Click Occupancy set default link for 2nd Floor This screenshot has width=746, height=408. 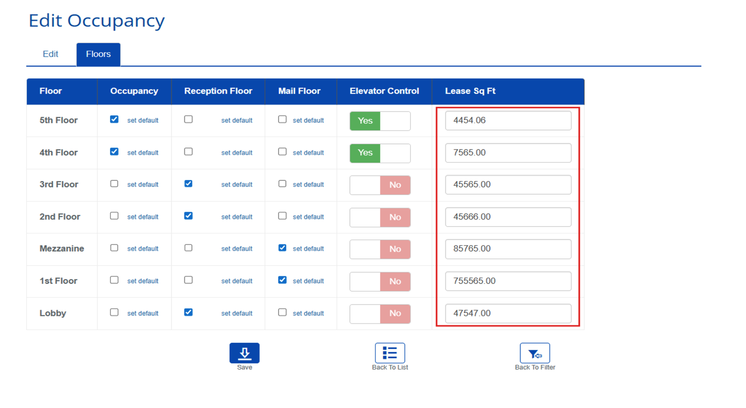point(143,217)
